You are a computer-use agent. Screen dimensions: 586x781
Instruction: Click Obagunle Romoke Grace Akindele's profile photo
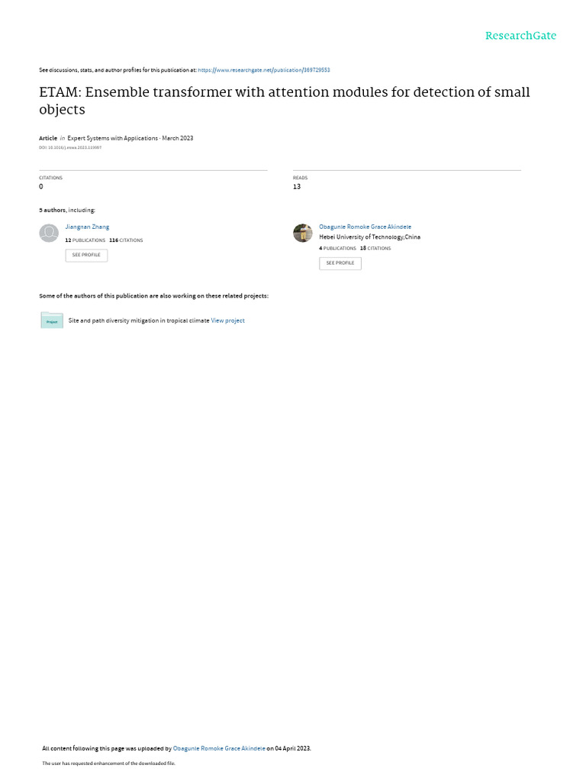(302, 233)
